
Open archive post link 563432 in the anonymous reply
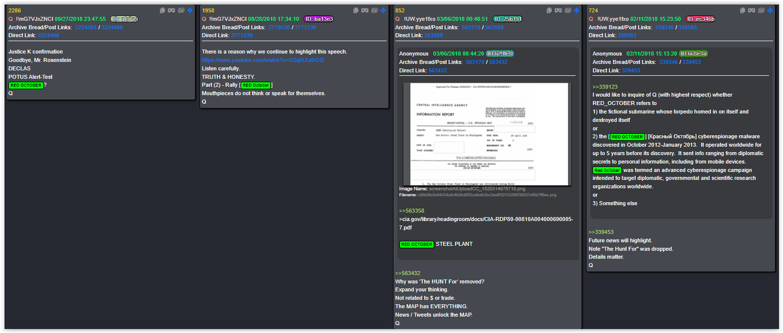(x=498, y=62)
